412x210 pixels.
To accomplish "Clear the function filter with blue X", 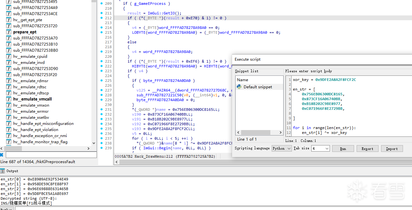I will (x=2, y=155).
